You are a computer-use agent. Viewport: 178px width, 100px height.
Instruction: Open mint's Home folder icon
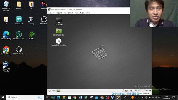(59, 32)
